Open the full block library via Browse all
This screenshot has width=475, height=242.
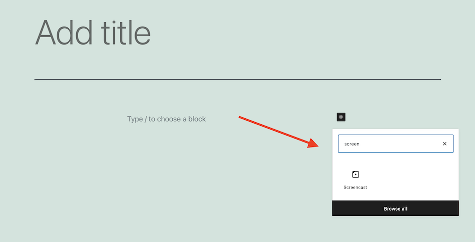click(395, 208)
